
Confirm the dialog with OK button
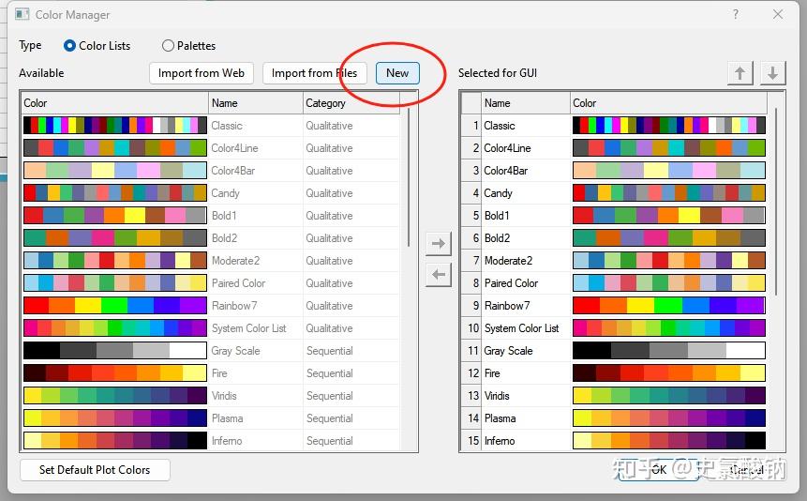point(659,469)
